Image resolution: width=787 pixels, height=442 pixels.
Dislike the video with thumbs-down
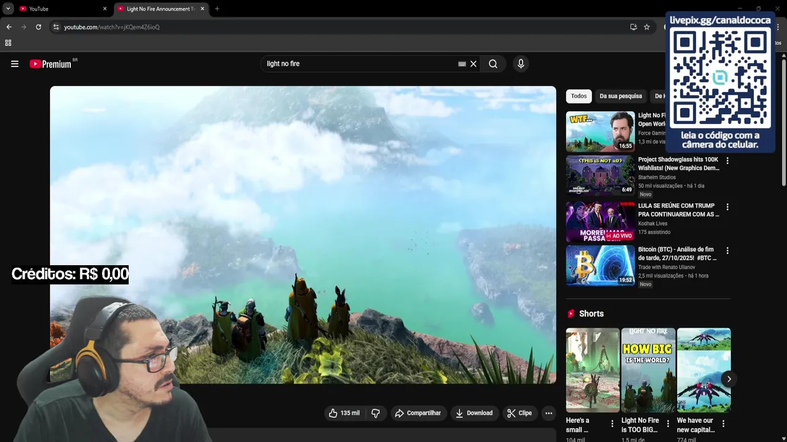pyautogui.click(x=376, y=413)
